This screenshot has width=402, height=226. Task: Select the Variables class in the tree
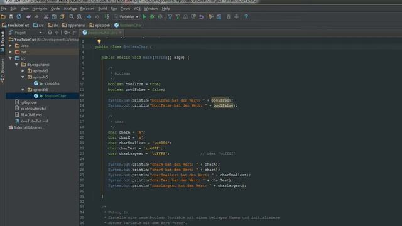pos(46,83)
